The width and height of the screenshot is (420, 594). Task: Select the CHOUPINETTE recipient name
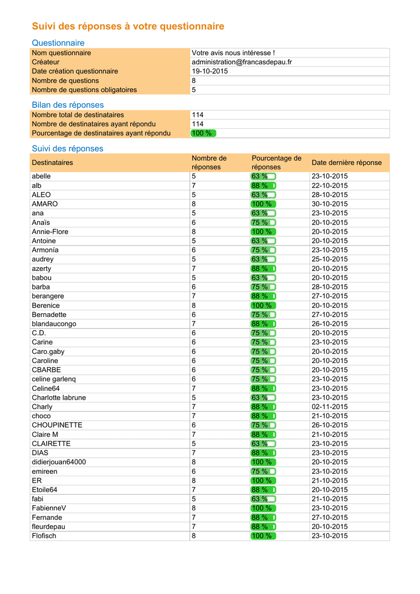57,425
